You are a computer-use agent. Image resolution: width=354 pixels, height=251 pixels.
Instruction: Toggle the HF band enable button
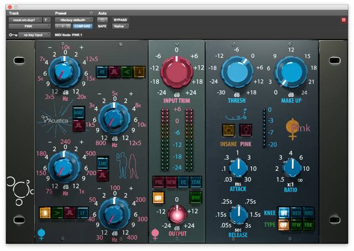pyautogui.click(x=102, y=72)
